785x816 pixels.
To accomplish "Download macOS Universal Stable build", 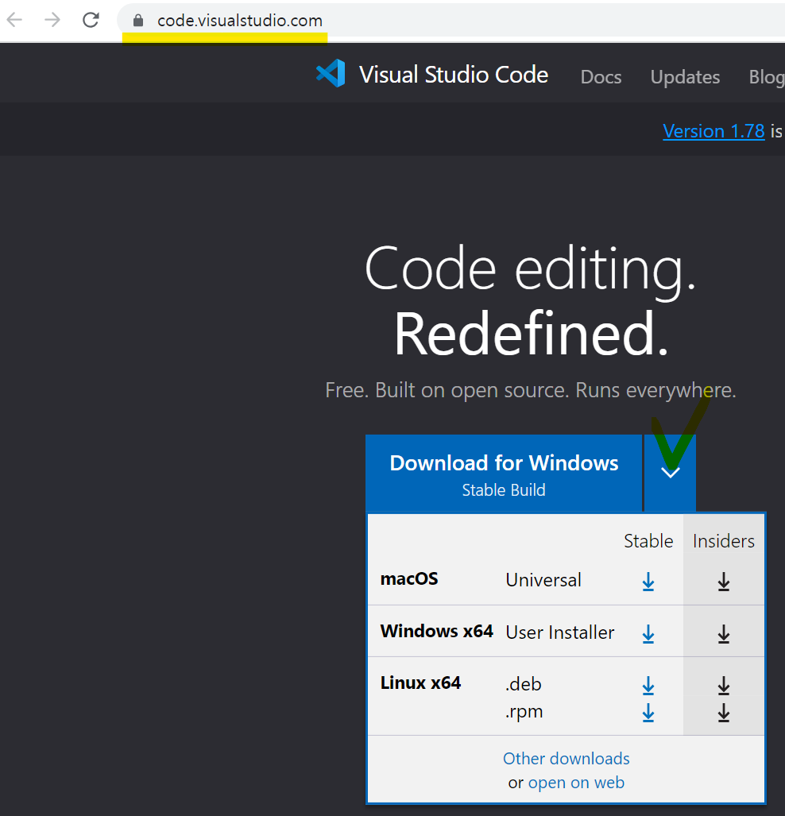I will (648, 582).
